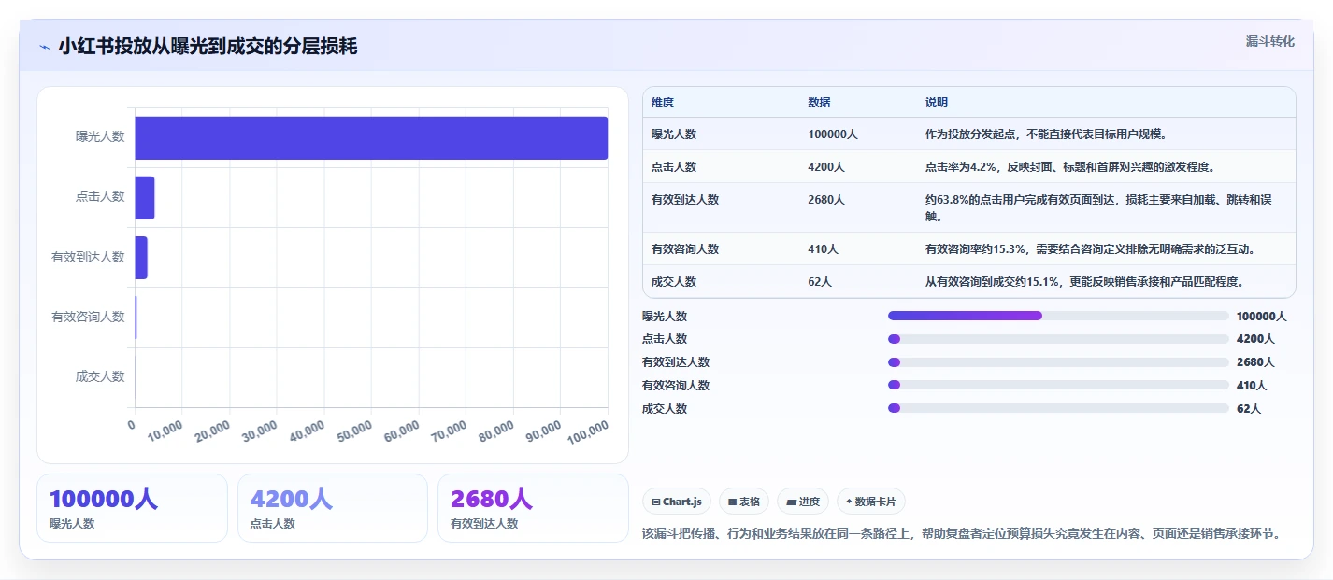Click the 有效咨询人数 progress bar showing 410人
The height and width of the screenshot is (580, 1333).
[1058, 385]
